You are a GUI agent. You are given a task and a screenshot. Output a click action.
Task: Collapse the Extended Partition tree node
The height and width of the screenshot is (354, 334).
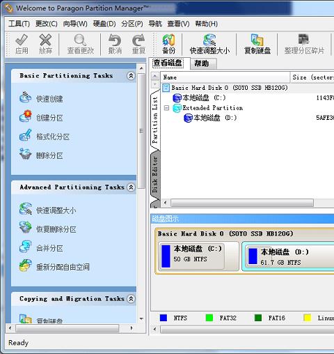(x=166, y=108)
